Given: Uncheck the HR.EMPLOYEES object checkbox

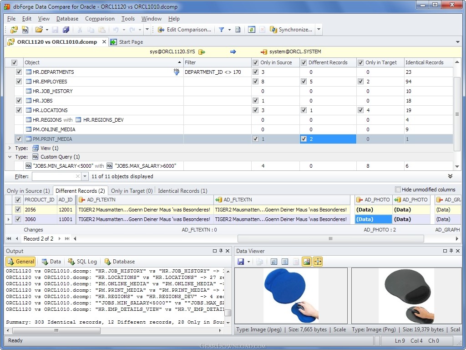Looking at the screenshot, I should click(x=19, y=82).
